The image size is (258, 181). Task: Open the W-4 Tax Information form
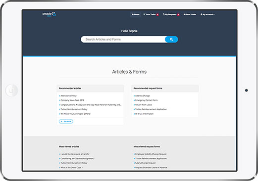tap(144, 114)
